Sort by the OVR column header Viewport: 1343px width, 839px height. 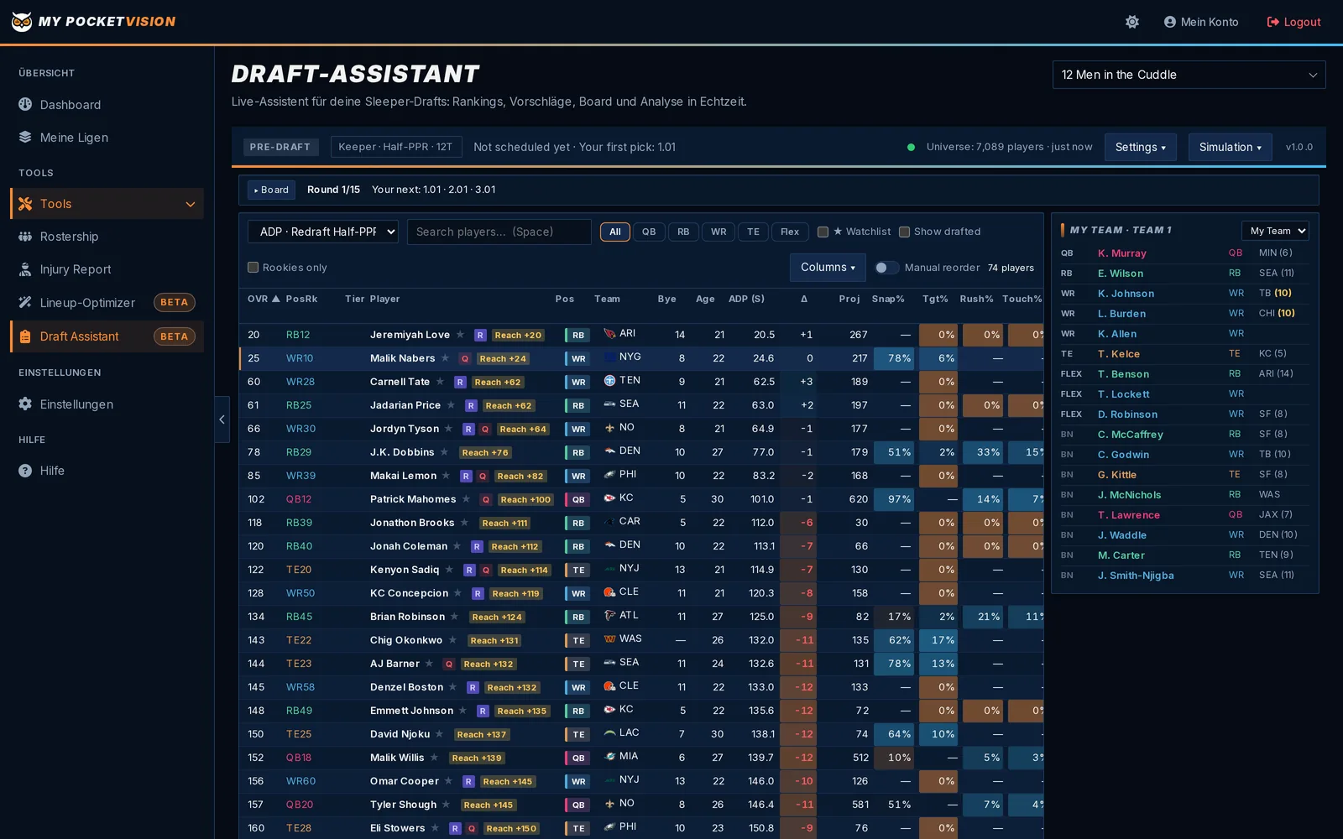pos(264,299)
